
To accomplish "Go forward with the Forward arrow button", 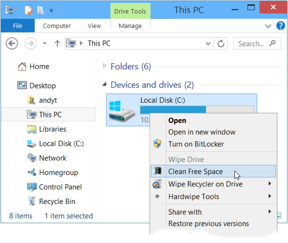I will tap(30, 43).
